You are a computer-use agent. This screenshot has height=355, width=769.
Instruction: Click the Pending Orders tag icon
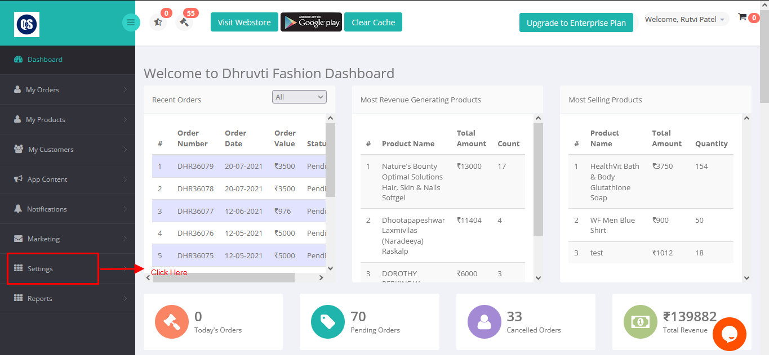pos(328,322)
